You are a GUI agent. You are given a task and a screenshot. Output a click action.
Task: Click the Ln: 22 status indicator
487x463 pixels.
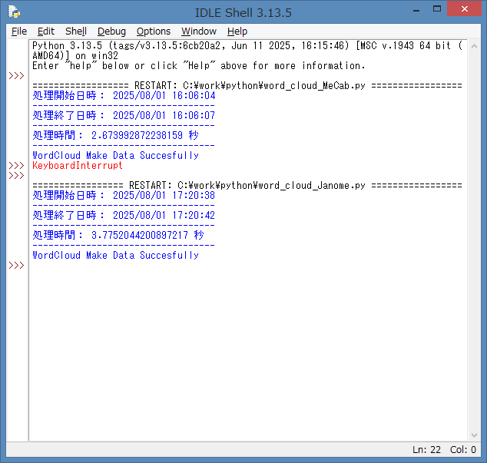tap(428, 450)
